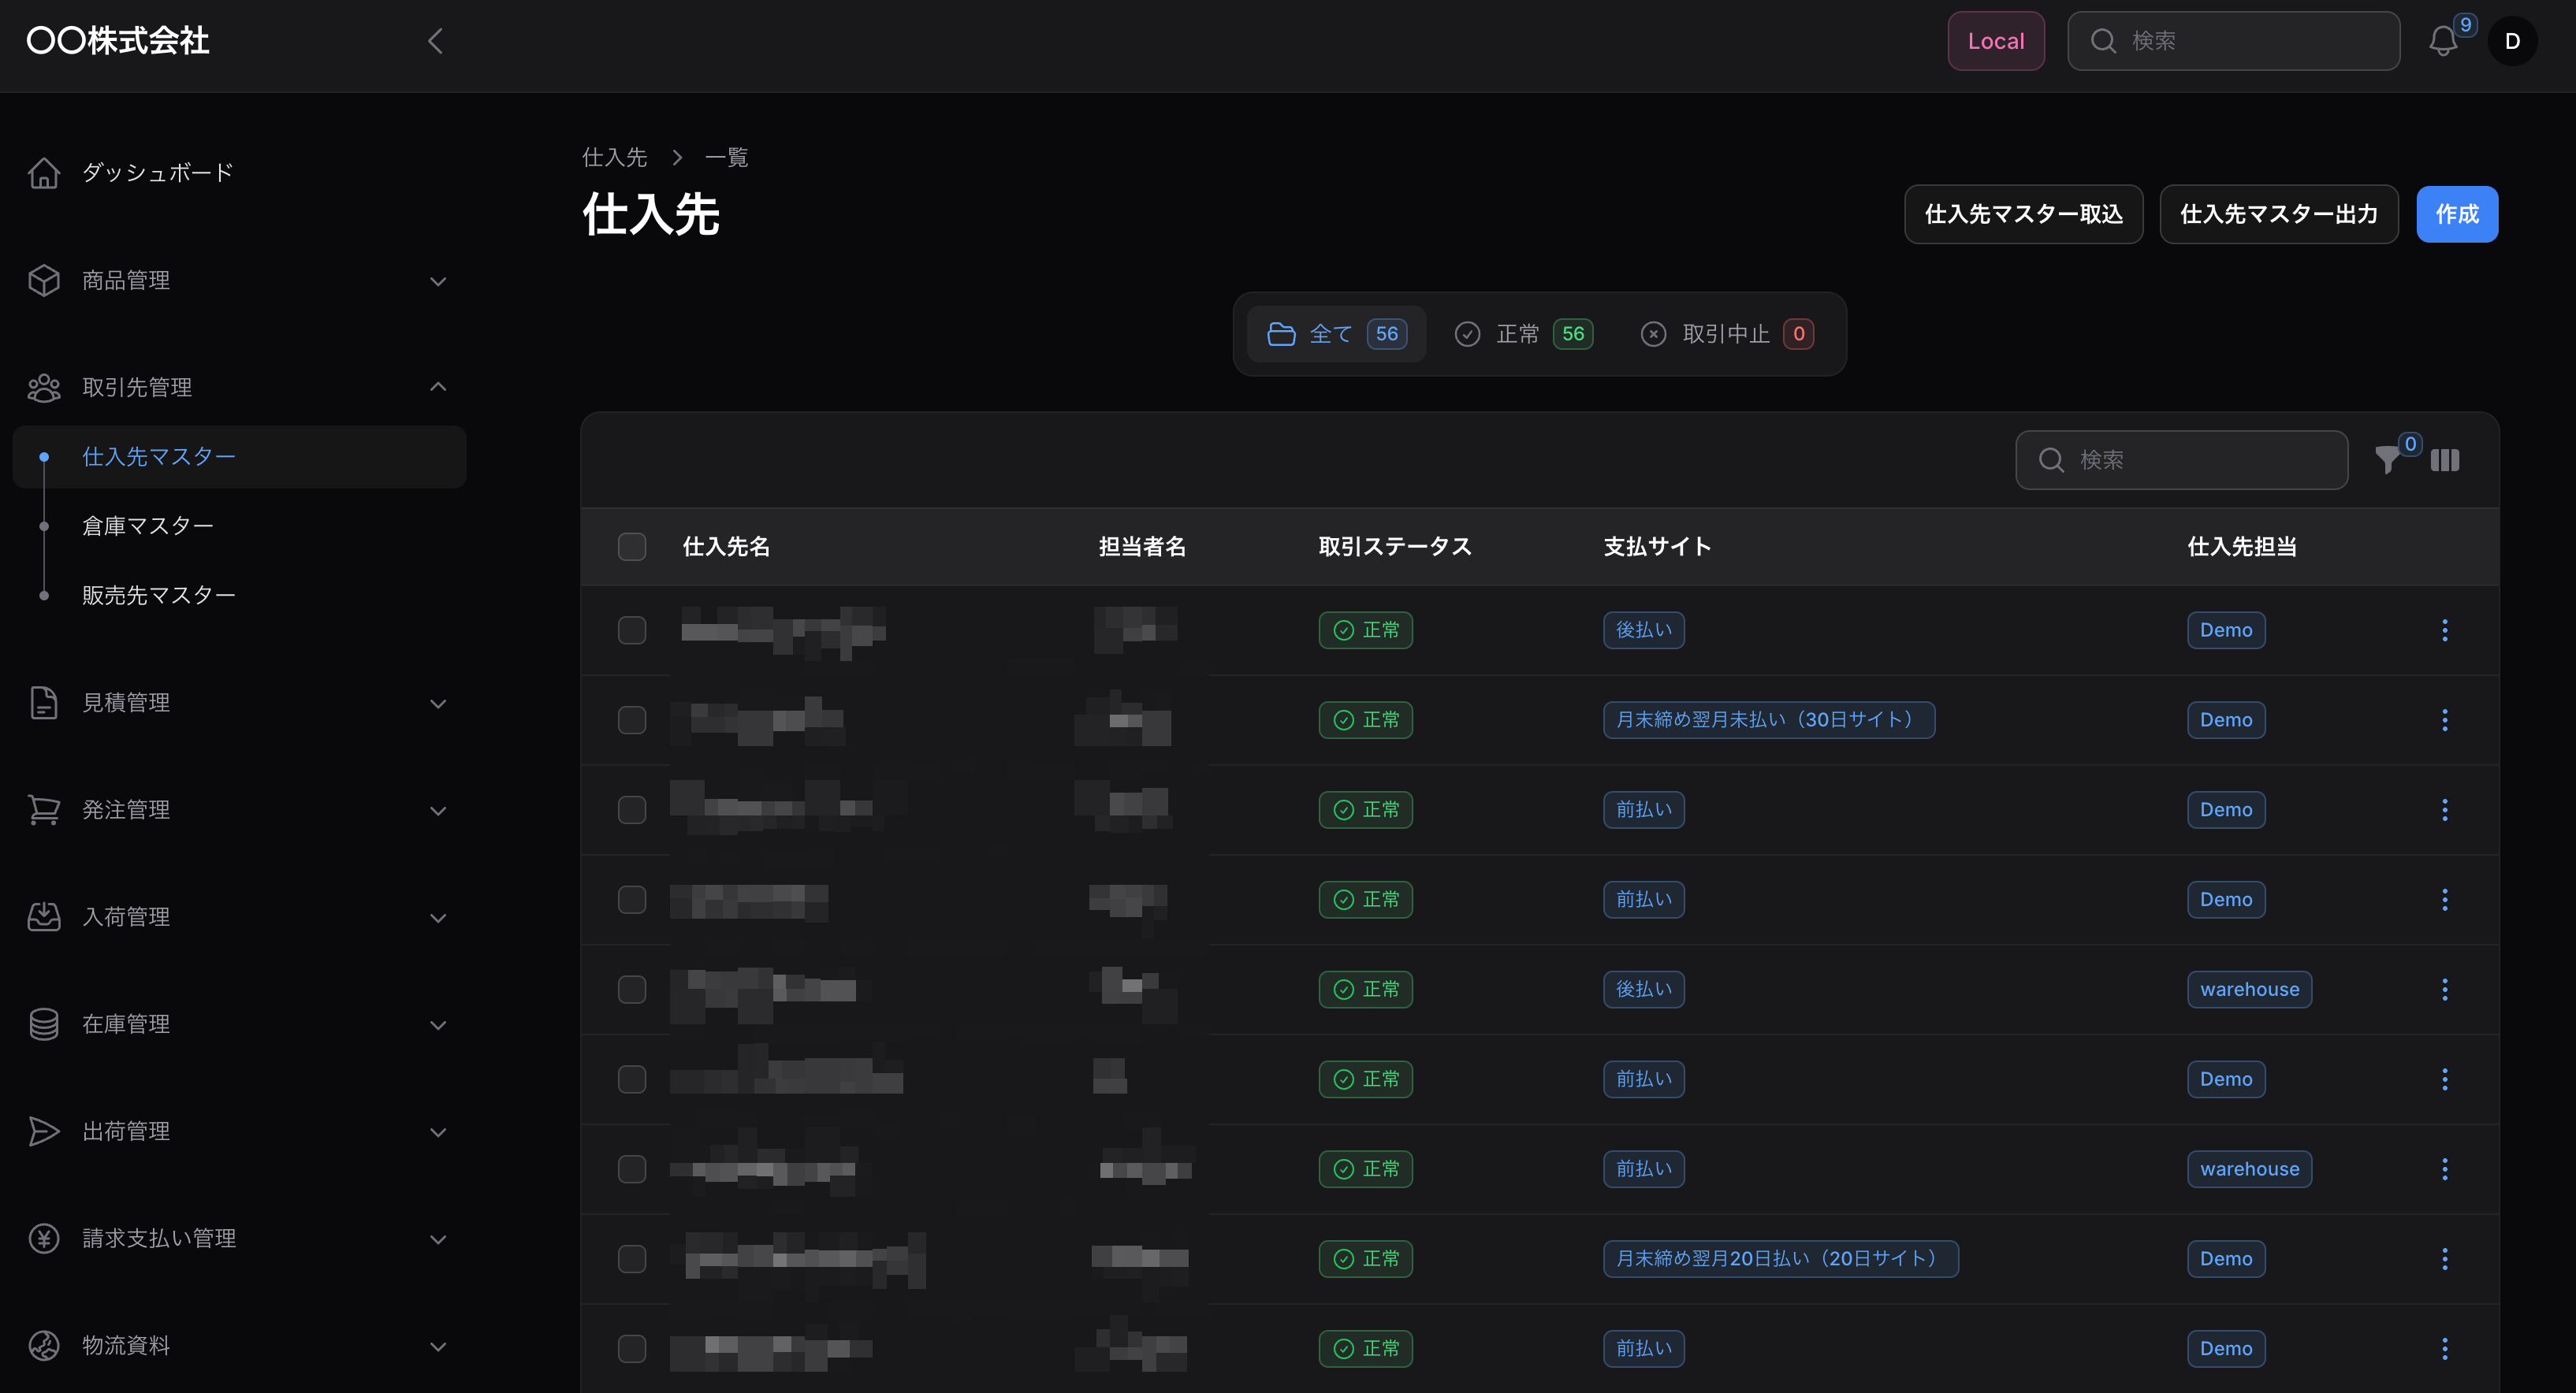
Task: Click the 在庫管理 database icon
Action: [x=44, y=1024]
